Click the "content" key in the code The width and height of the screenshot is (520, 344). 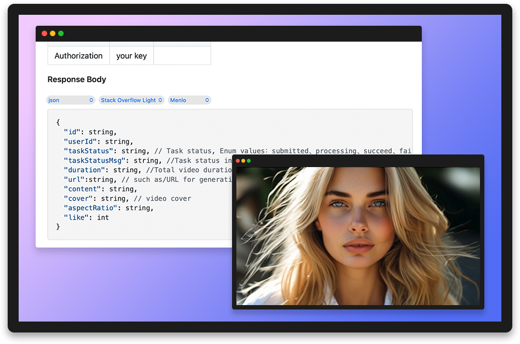82,189
